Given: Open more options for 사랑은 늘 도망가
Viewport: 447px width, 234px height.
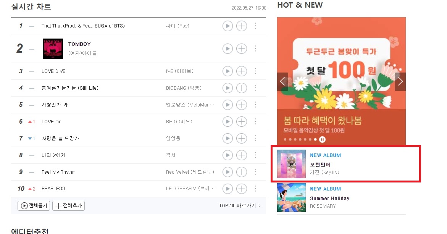Looking at the screenshot, I should click(255, 138).
